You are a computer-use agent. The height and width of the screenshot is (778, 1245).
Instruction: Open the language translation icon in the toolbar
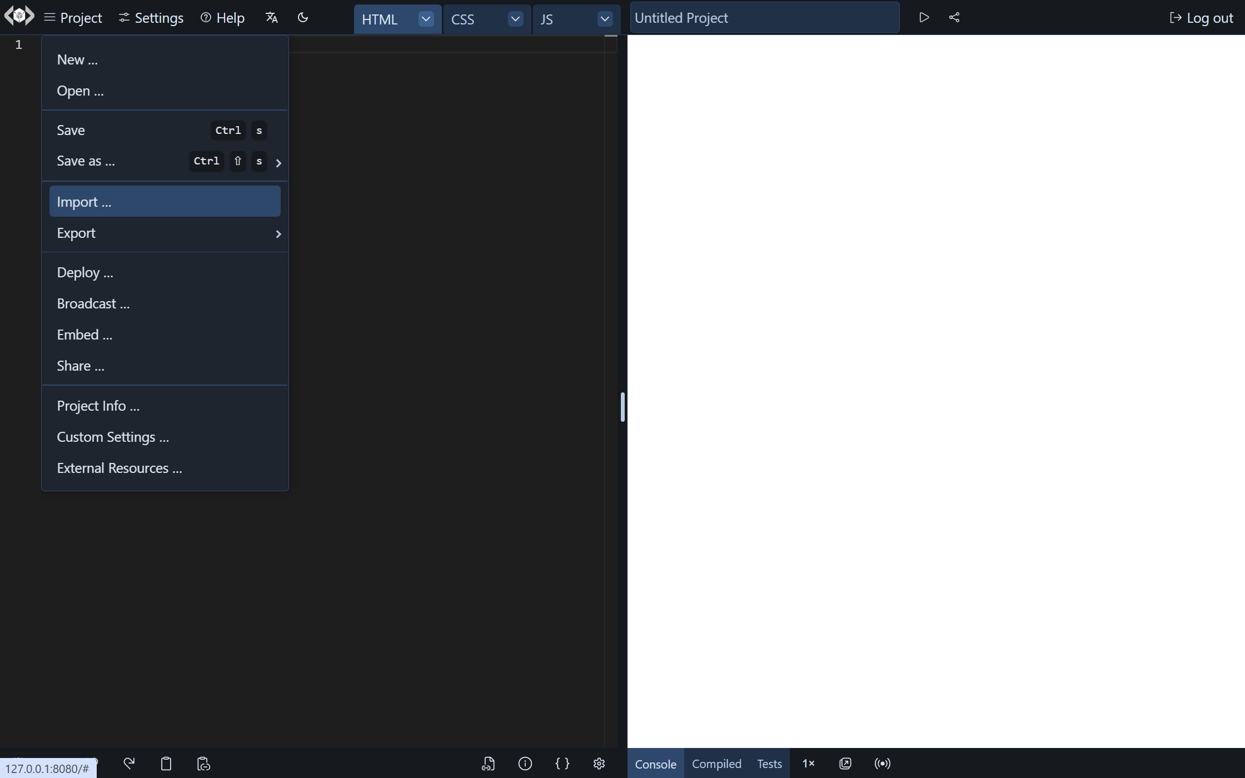click(271, 17)
